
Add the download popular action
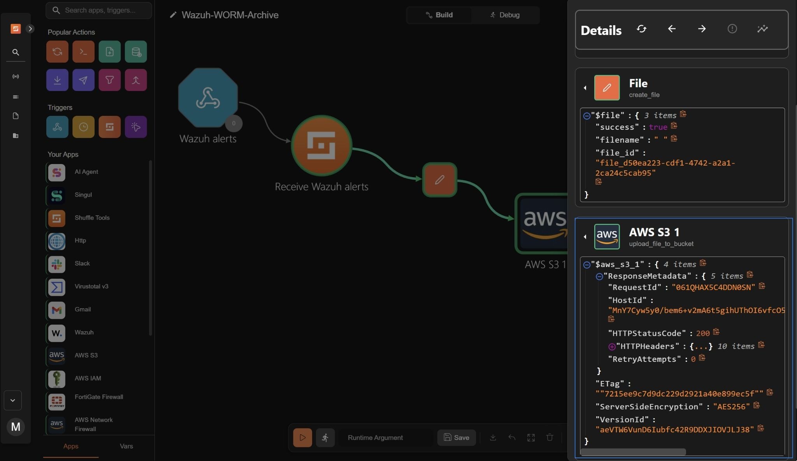pyautogui.click(x=57, y=80)
